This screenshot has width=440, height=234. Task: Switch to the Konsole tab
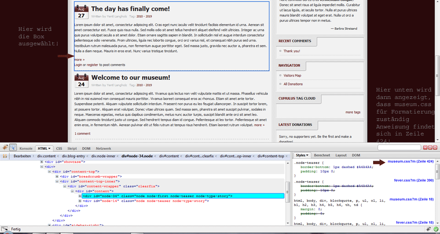[x=26, y=149]
